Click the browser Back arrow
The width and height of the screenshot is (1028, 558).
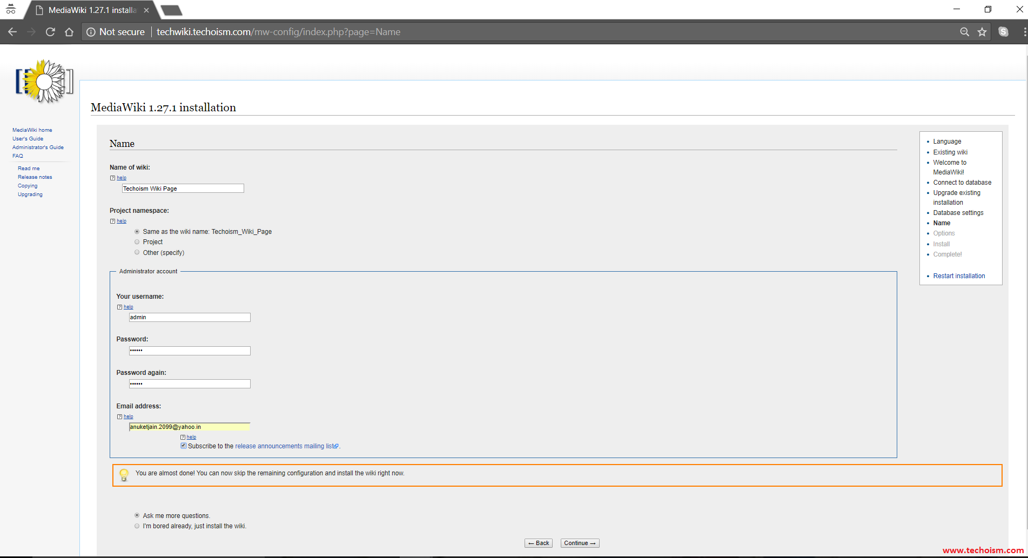click(x=12, y=32)
